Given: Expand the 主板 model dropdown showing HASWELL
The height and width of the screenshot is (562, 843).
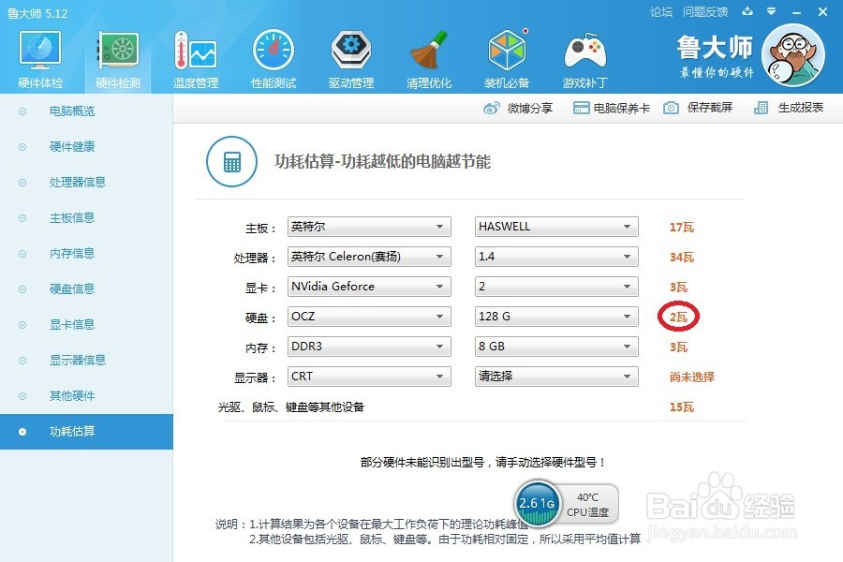Looking at the screenshot, I should click(x=556, y=227).
